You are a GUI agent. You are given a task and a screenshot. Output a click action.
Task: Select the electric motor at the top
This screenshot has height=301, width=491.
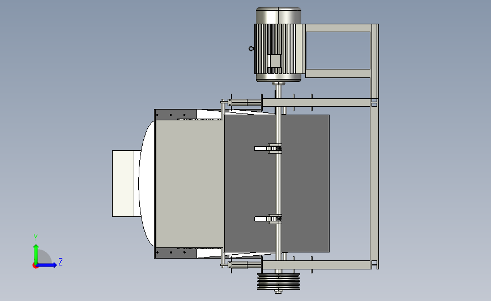point(279,45)
